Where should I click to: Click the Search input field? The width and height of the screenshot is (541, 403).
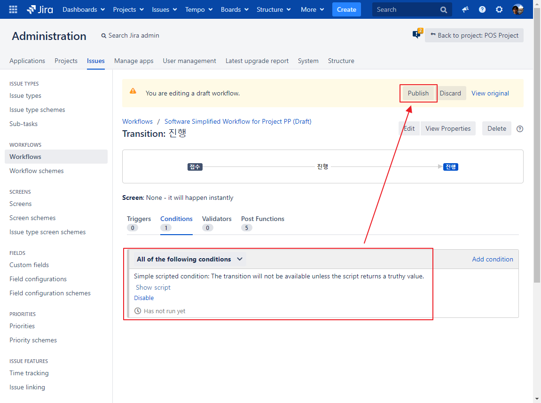pyautogui.click(x=405, y=9)
